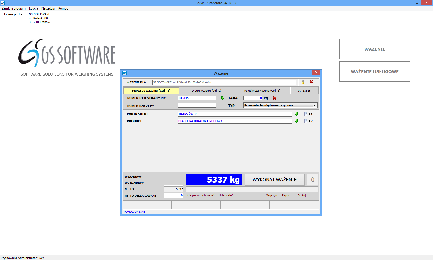
Task: Click green arrow beside Numer rejestracyjny
Action: point(222,98)
